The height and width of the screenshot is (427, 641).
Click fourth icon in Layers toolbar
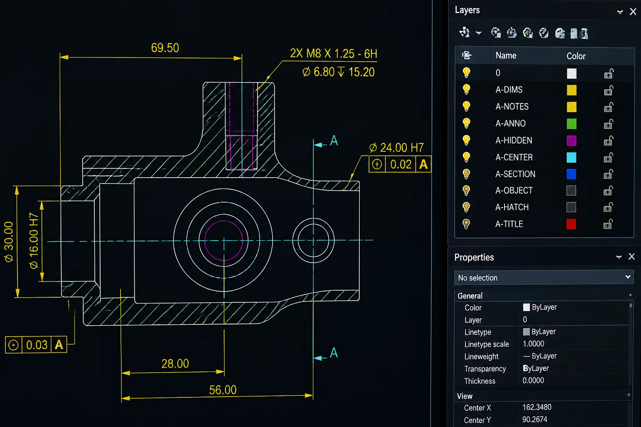[x=527, y=33]
